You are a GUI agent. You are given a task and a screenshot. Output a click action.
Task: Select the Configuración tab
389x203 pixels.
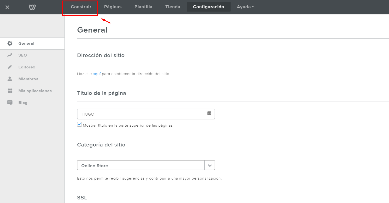[209, 7]
